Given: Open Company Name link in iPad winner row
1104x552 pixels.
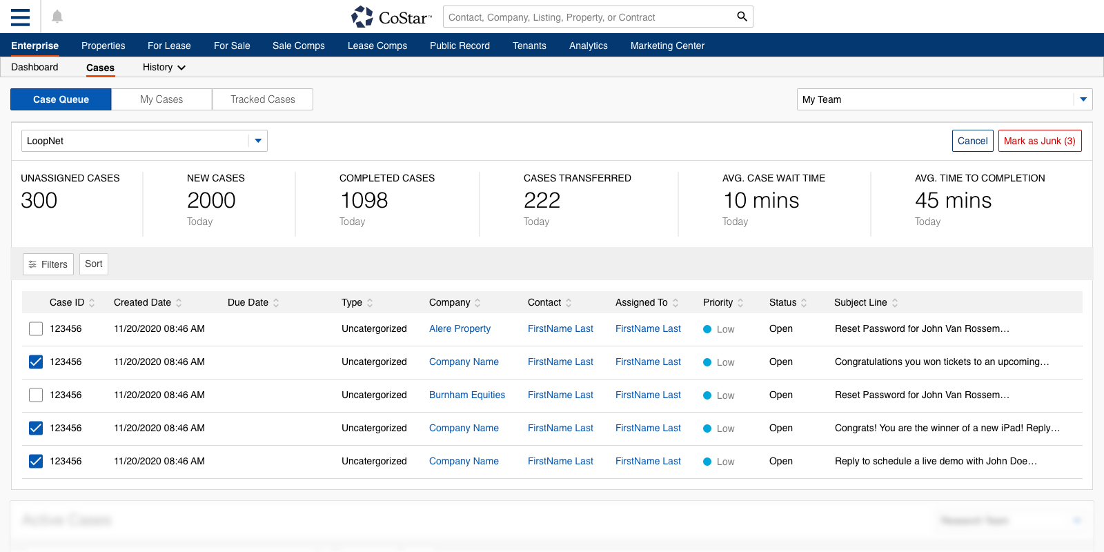Looking at the screenshot, I should 464,428.
